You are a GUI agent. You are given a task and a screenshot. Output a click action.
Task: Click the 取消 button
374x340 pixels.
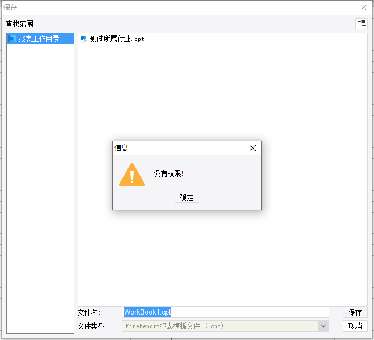(355, 326)
